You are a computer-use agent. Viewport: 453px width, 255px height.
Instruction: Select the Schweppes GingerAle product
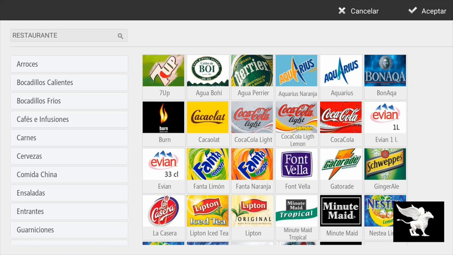385,170
